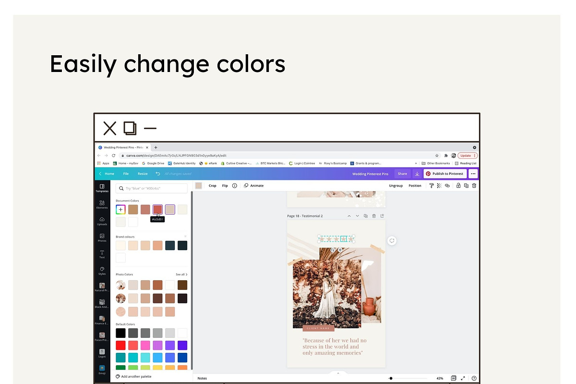Open the Position menu in the toolbar
Image resolution: width=576 pixels, height=384 pixels.
point(415,185)
